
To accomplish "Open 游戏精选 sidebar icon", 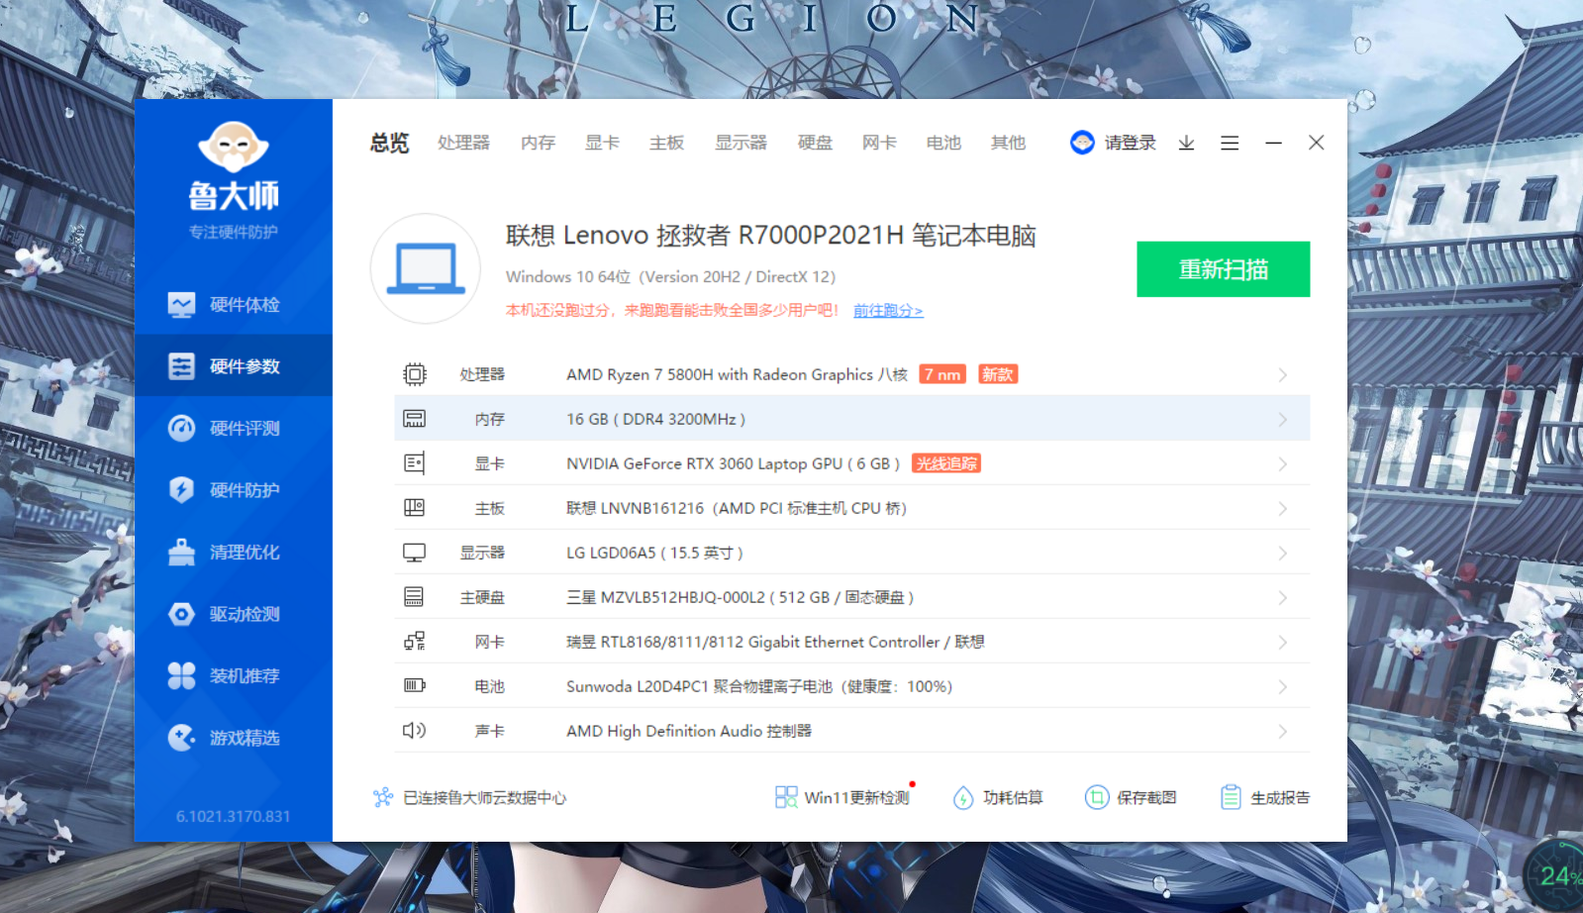I will pyautogui.click(x=181, y=738).
